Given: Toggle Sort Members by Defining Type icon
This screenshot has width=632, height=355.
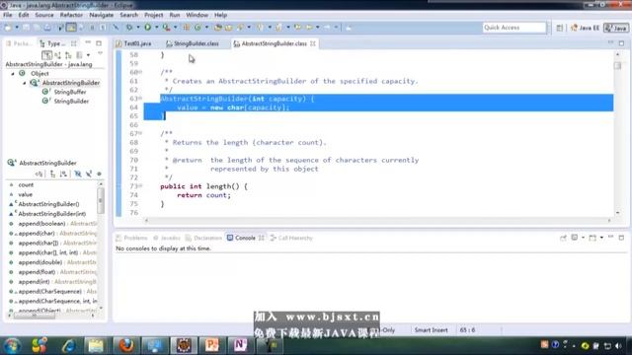Looking at the screenshot, I should click(x=63, y=174).
